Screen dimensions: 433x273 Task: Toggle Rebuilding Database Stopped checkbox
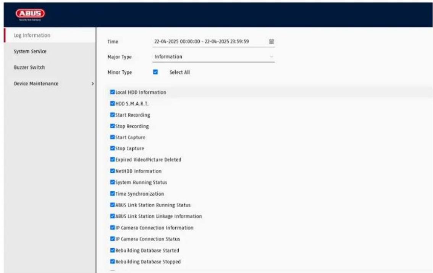pyautogui.click(x=112, y=261)
